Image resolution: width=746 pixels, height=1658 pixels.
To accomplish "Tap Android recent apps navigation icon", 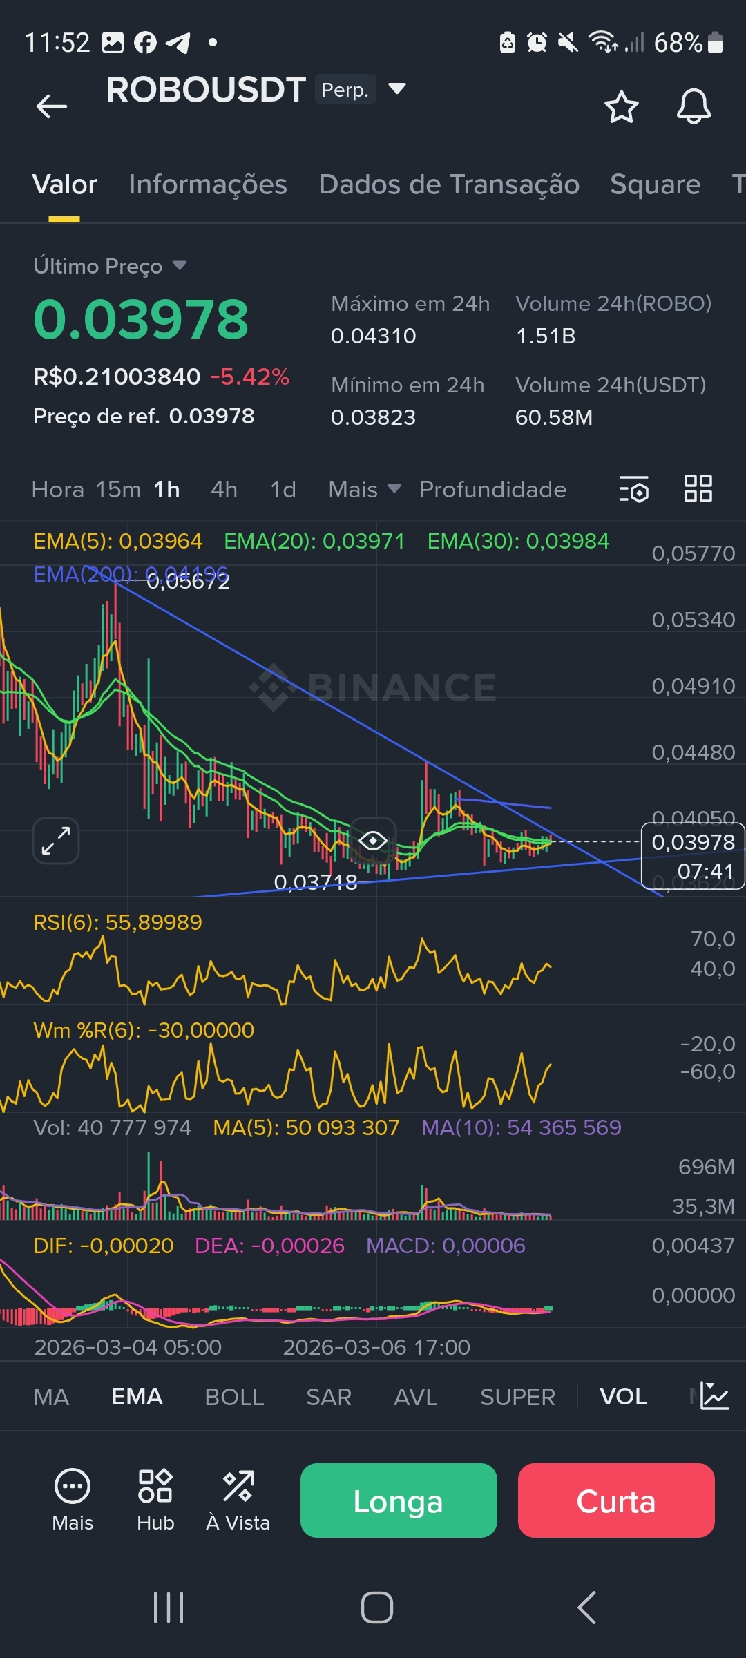I will click(x=169, y=1608).
